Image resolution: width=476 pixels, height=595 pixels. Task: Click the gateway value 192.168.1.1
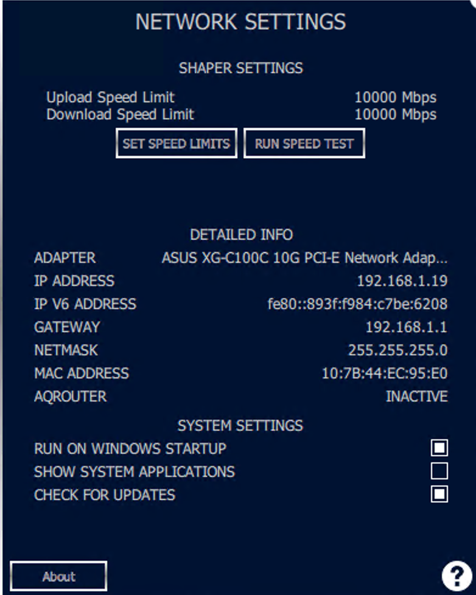pos(406,327)
